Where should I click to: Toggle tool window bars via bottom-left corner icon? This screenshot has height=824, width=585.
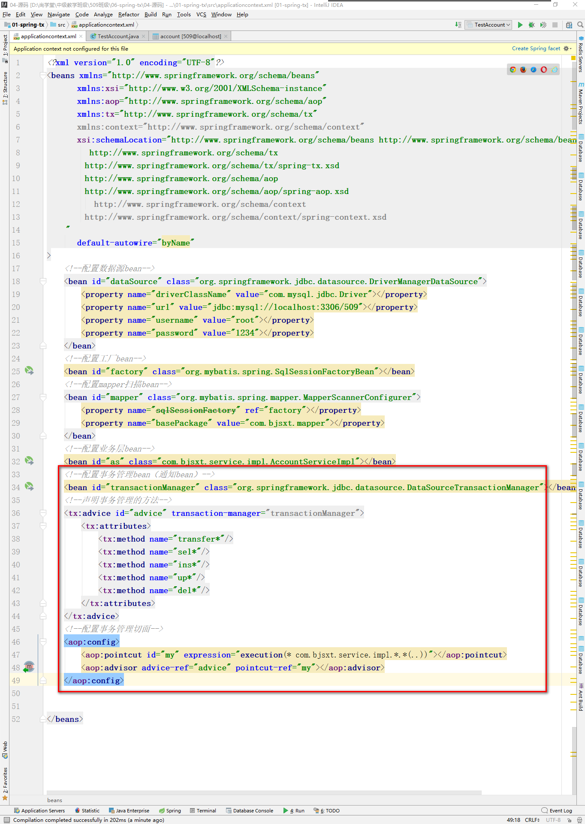tap(6, 820)
